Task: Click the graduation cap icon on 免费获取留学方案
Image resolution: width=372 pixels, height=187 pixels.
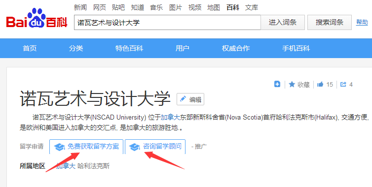Action: pos(59,147)
